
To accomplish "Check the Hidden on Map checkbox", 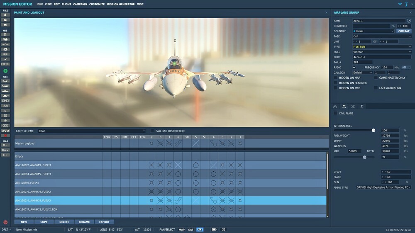I will (336, 78).
